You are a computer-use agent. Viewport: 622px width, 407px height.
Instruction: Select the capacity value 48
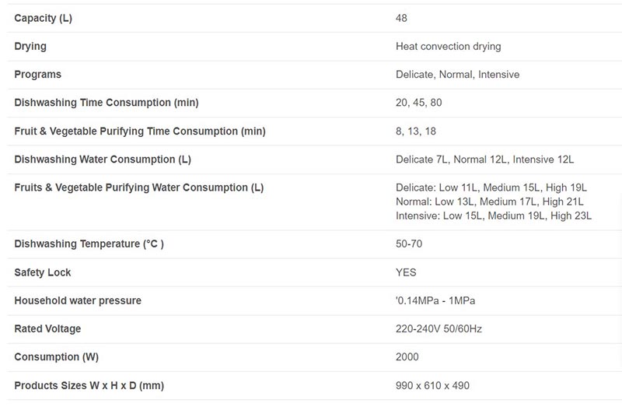click(x=401, y=18)
